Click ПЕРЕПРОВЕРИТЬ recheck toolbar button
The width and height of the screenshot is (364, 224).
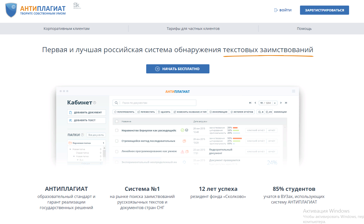[124, 112]
